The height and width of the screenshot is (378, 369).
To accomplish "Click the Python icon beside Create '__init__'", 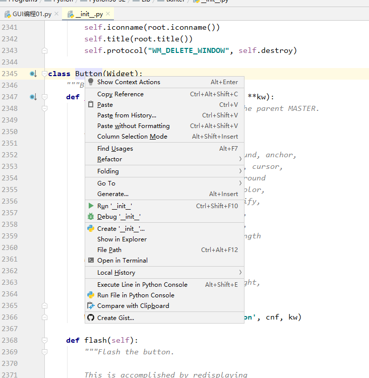I will [91, 228].
